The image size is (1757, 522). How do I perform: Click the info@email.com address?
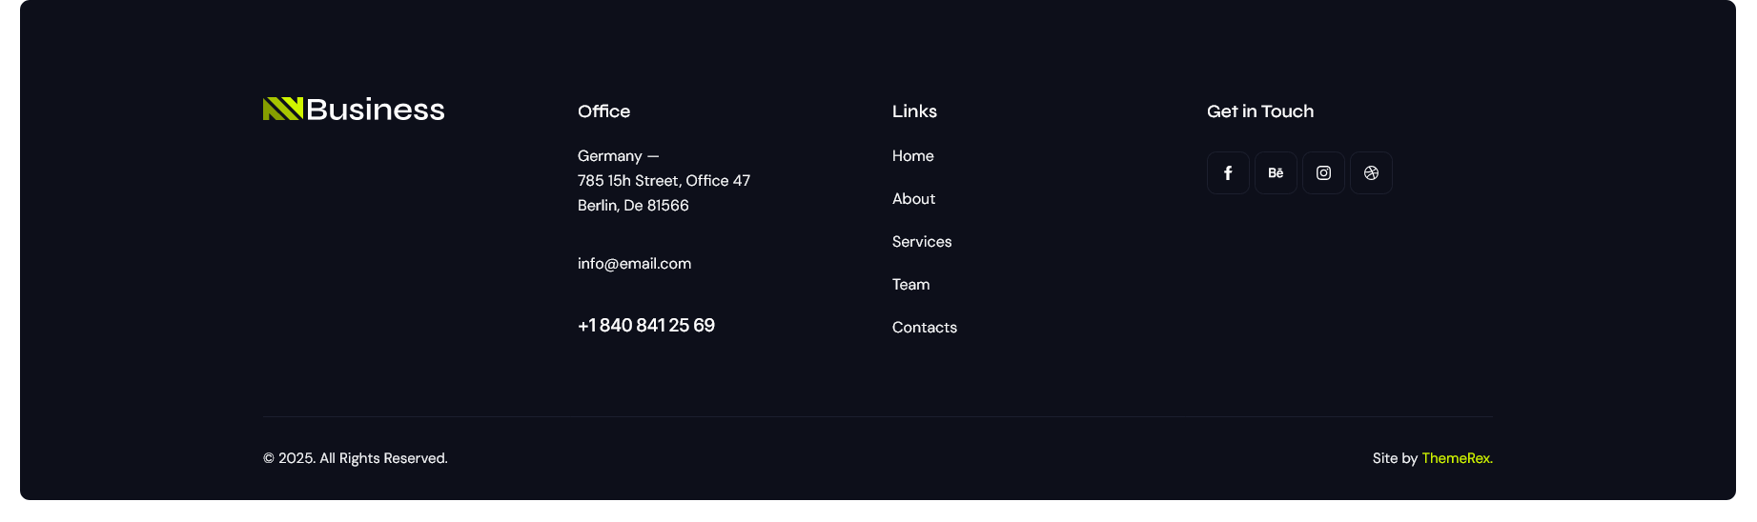coord(634,264)
